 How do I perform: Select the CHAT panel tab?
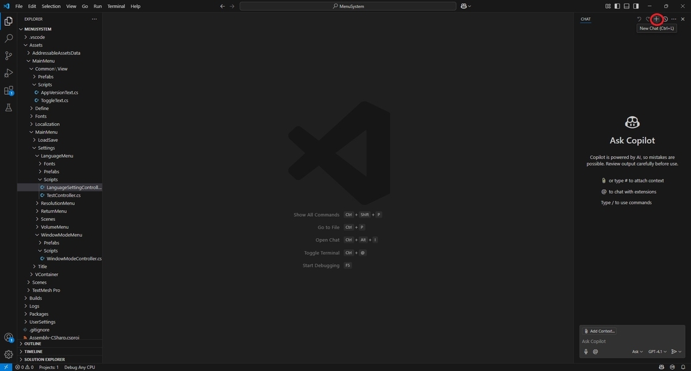point(586,19)
